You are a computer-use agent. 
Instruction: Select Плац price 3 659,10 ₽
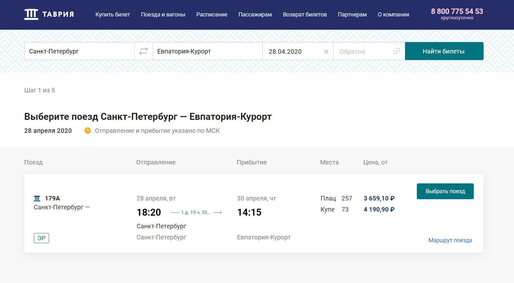pyautogui.click(x=379, y=198)
